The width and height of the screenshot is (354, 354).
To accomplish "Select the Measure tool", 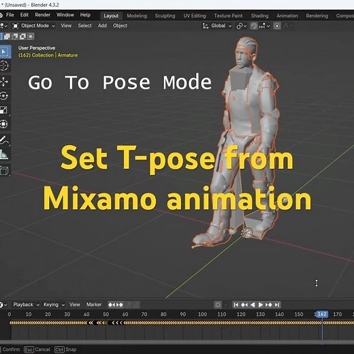I will 4,154.
